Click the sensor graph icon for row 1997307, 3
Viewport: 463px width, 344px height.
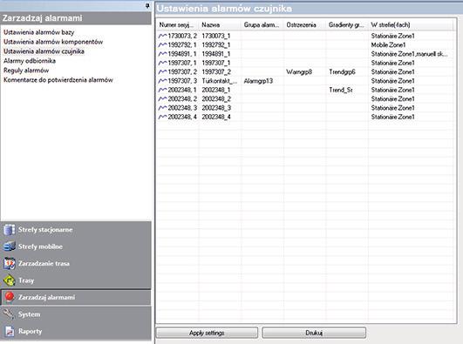click(x=162, y=81)
